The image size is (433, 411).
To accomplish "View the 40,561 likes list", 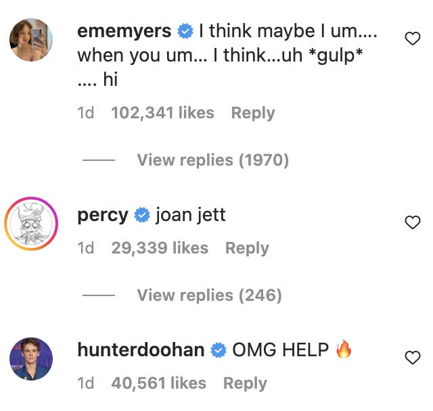I will click(158, 383).
